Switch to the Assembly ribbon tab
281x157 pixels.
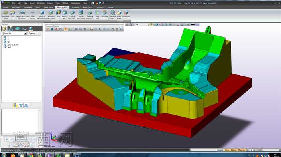(75, 8)
